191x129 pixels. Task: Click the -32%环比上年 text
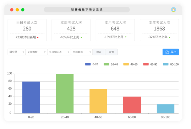tap(158, 37)
